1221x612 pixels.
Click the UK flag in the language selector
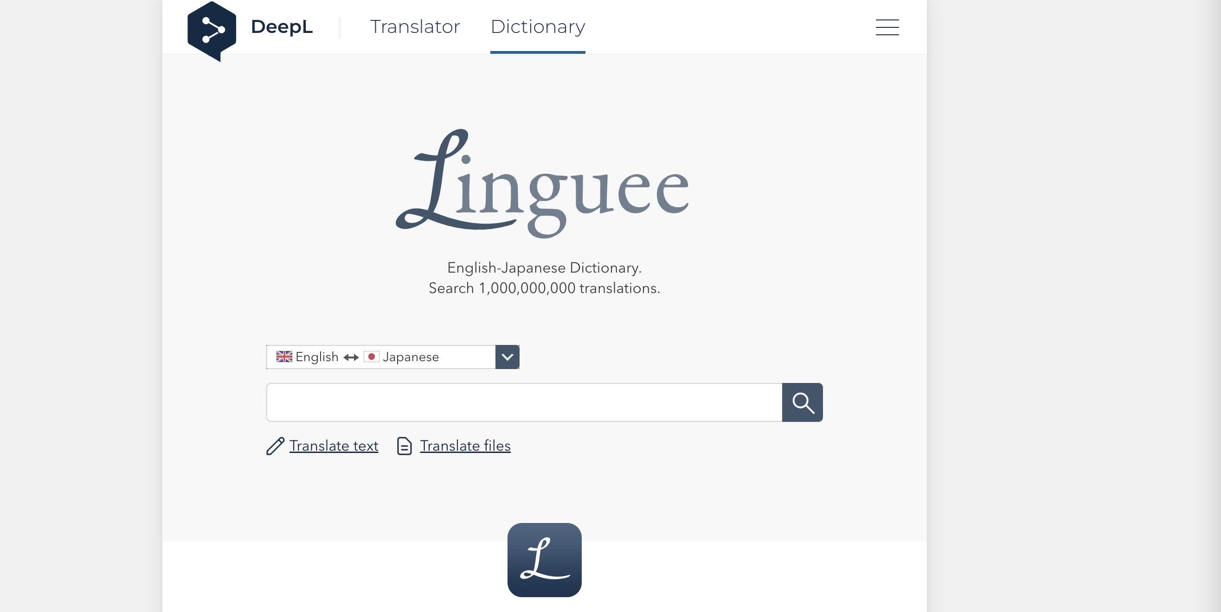(x=284, y=357)
